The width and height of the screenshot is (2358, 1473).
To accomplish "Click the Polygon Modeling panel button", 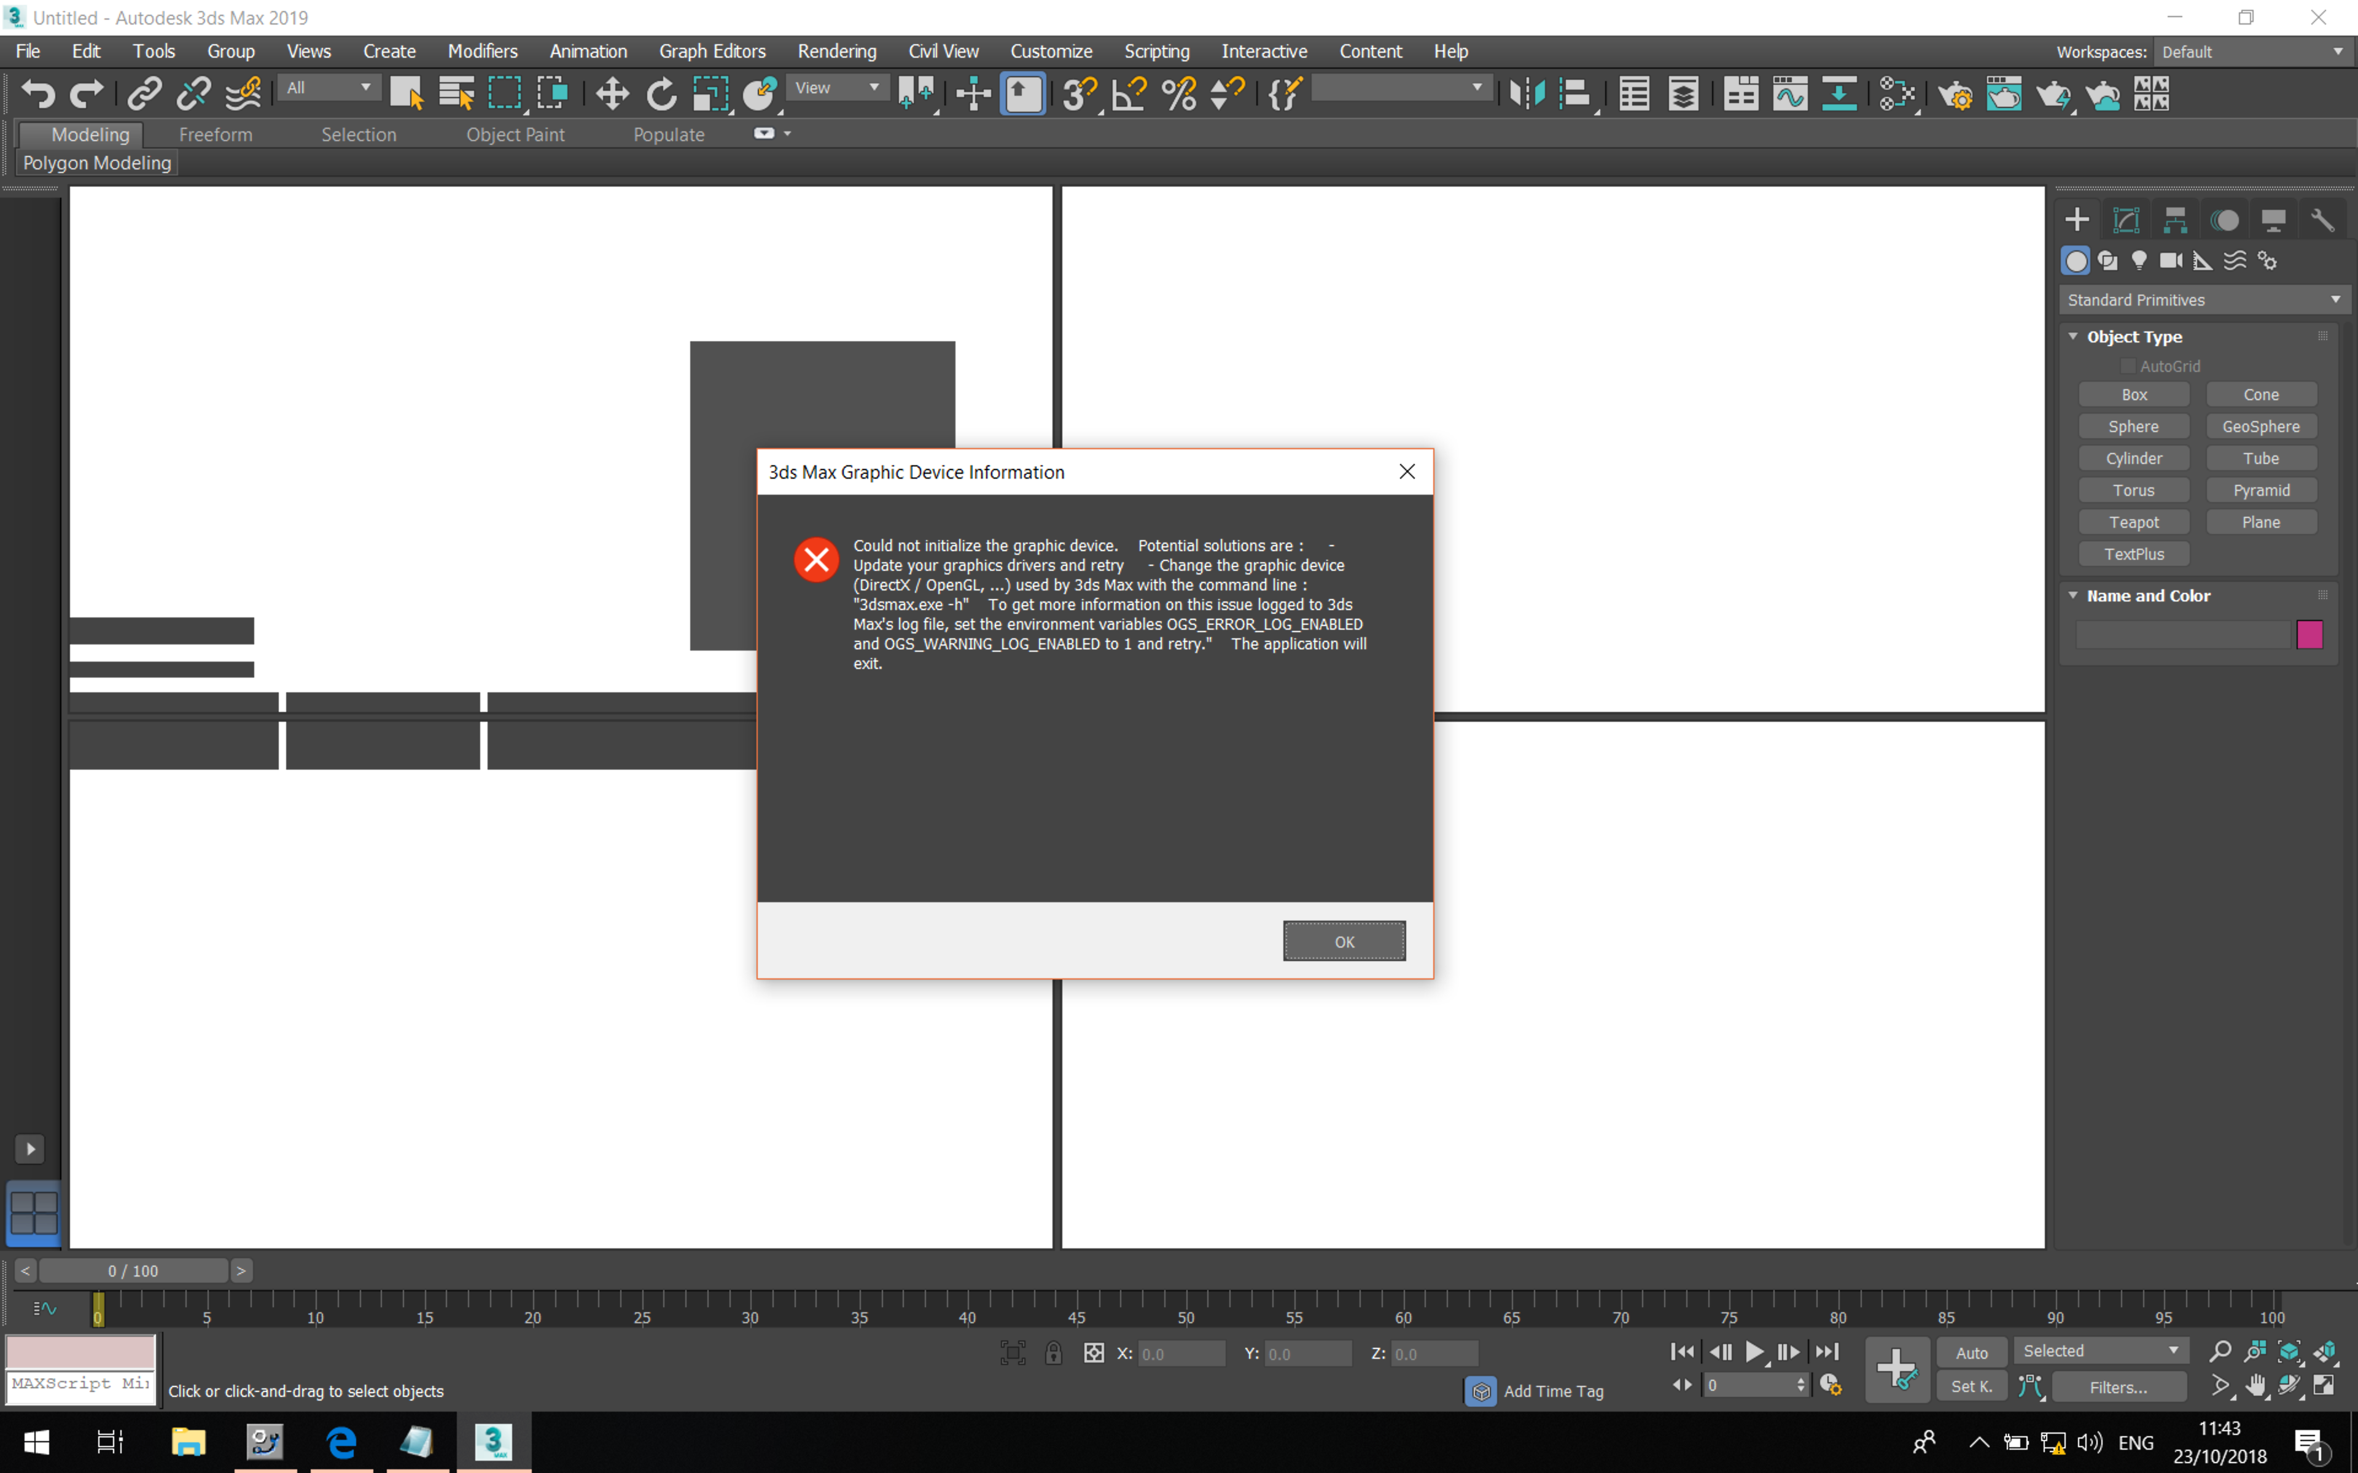I will pos(98,163).
